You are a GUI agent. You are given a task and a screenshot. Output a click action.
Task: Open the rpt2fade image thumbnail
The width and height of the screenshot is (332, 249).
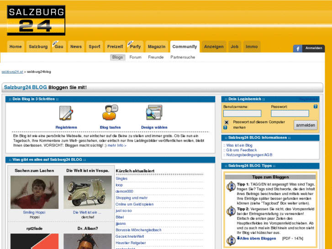pos(35,241)
